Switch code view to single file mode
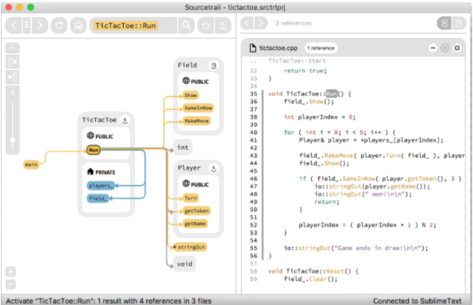Image resolution: width=473 pixels, height=305 pixels. [x=459, y=23]
